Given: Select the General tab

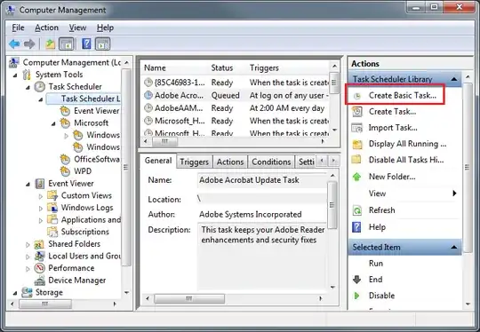Looking at the screenshot, I should (x=158, y=161).
